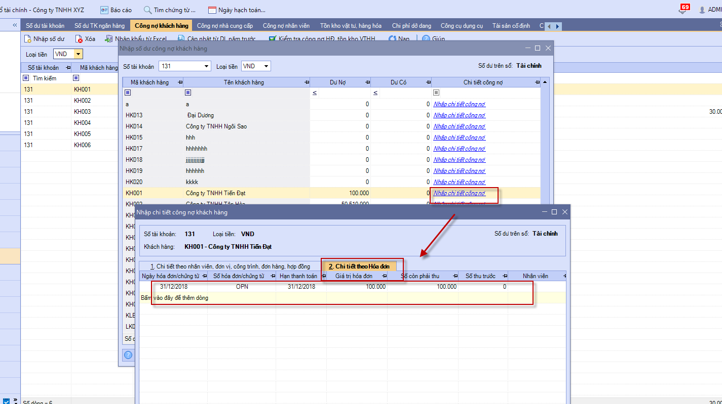
Task: Switch to Số dư TK ngân hàng tab
Action: point(99,26)
